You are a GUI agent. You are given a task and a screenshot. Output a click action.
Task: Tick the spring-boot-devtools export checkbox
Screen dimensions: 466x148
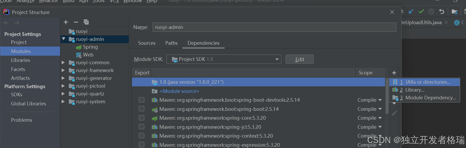(x=142, y=100)
